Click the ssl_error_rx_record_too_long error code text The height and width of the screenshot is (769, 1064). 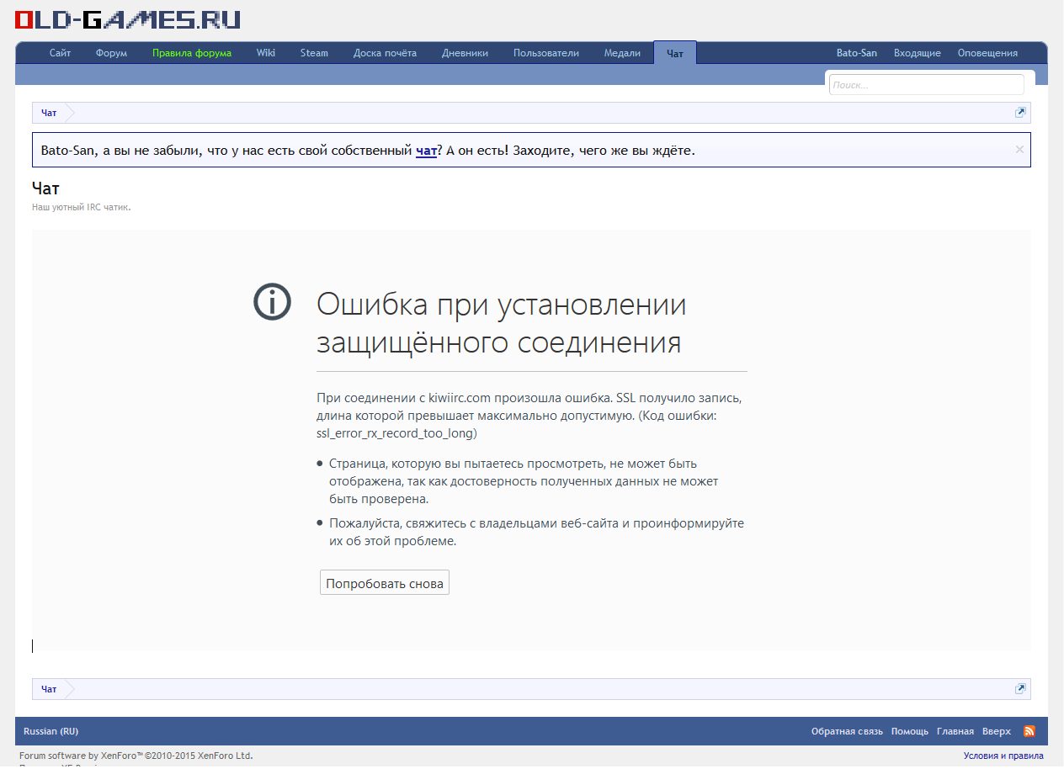pos(396,433)
